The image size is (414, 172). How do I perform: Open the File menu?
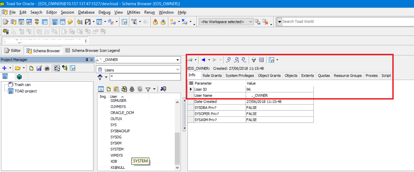[12, 12]
